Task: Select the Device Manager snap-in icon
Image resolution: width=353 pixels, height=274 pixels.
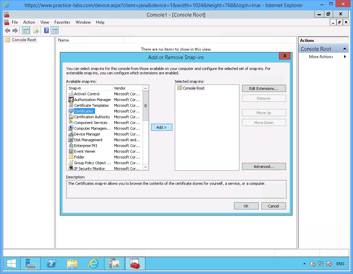Action: click(x=71, y=134)
